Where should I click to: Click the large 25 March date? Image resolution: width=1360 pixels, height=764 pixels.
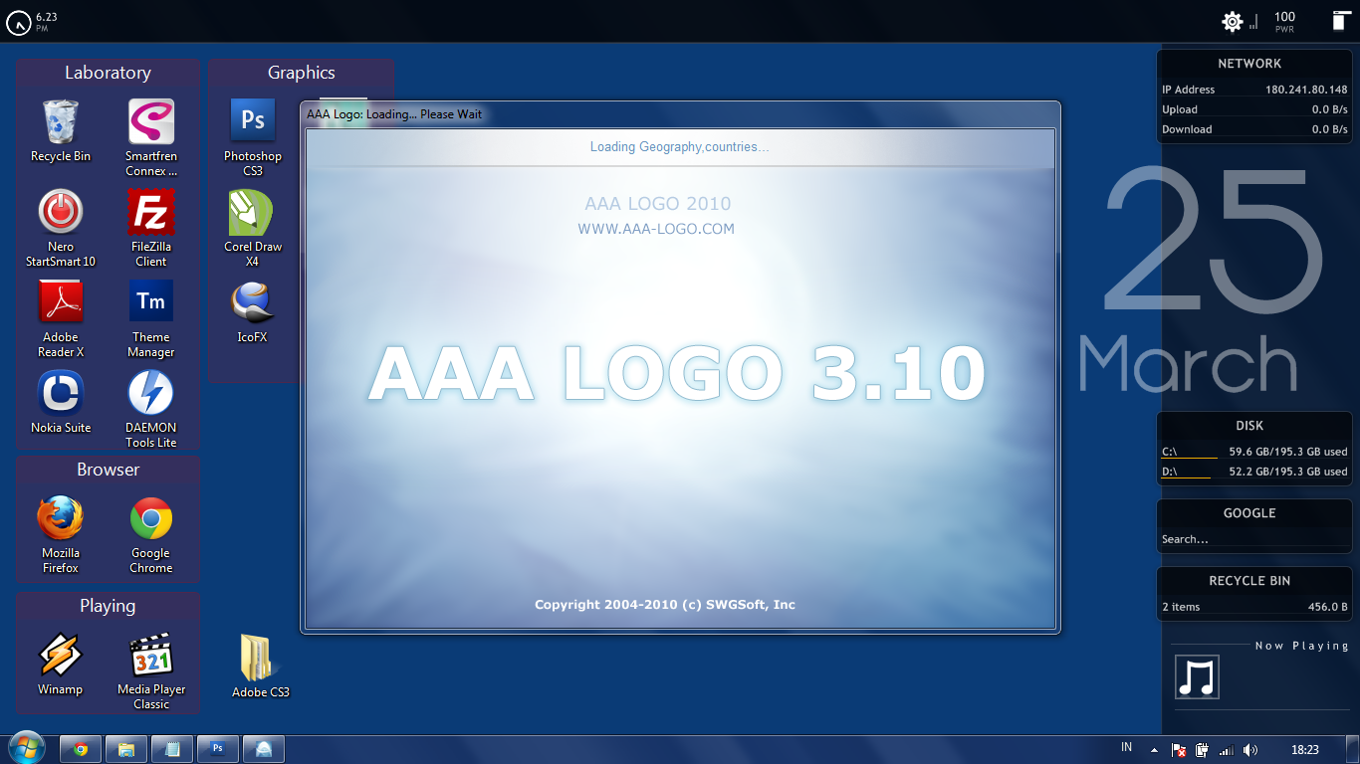pyautogui.click(x=1203, y=279)
